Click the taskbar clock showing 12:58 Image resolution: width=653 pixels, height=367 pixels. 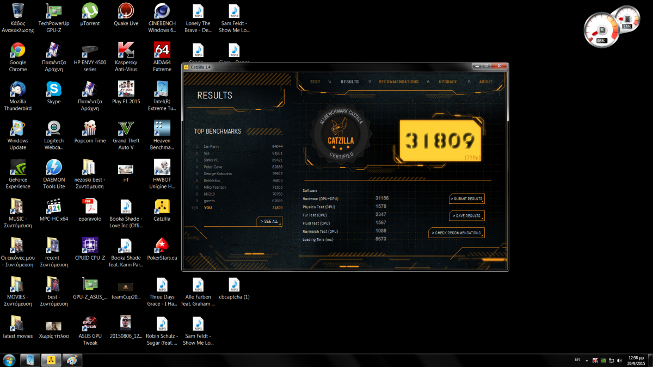(x=636, y=360)
